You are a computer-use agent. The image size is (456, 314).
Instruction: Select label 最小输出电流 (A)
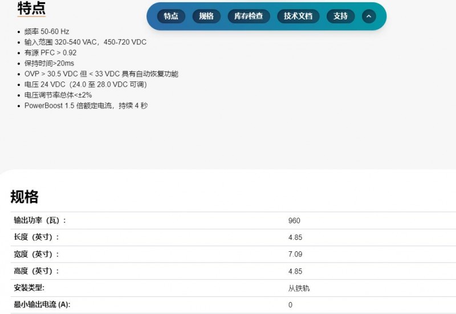click(x=42, y=305)
